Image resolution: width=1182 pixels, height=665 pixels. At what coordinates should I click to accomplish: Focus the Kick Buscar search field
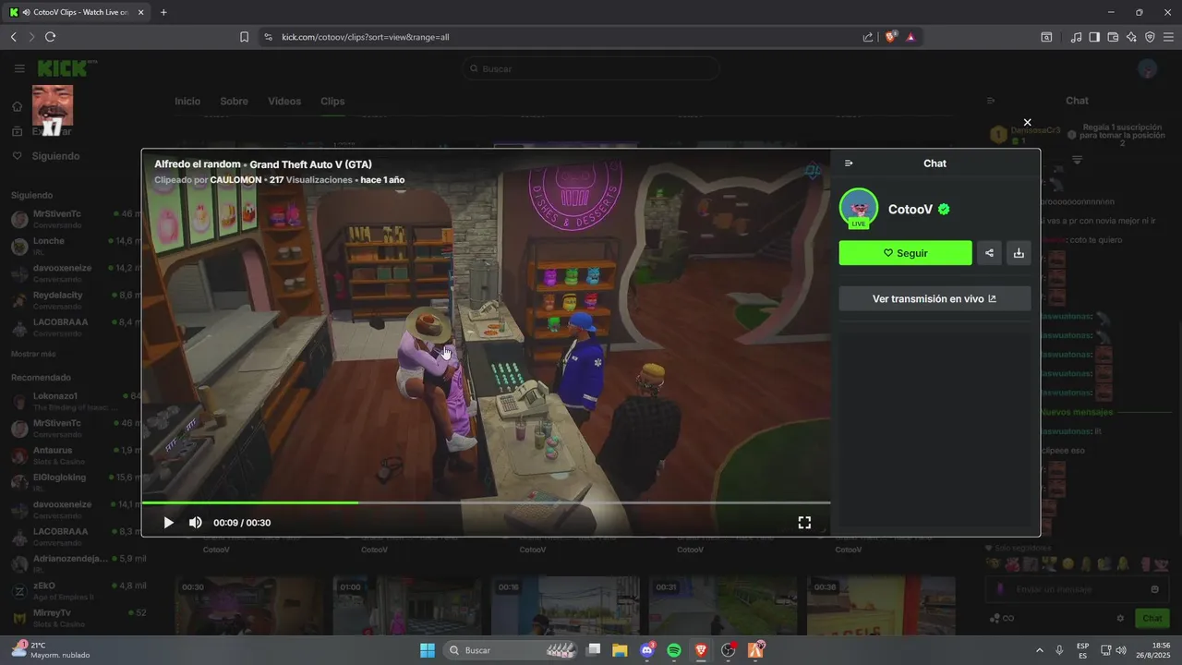pos(591,68)
